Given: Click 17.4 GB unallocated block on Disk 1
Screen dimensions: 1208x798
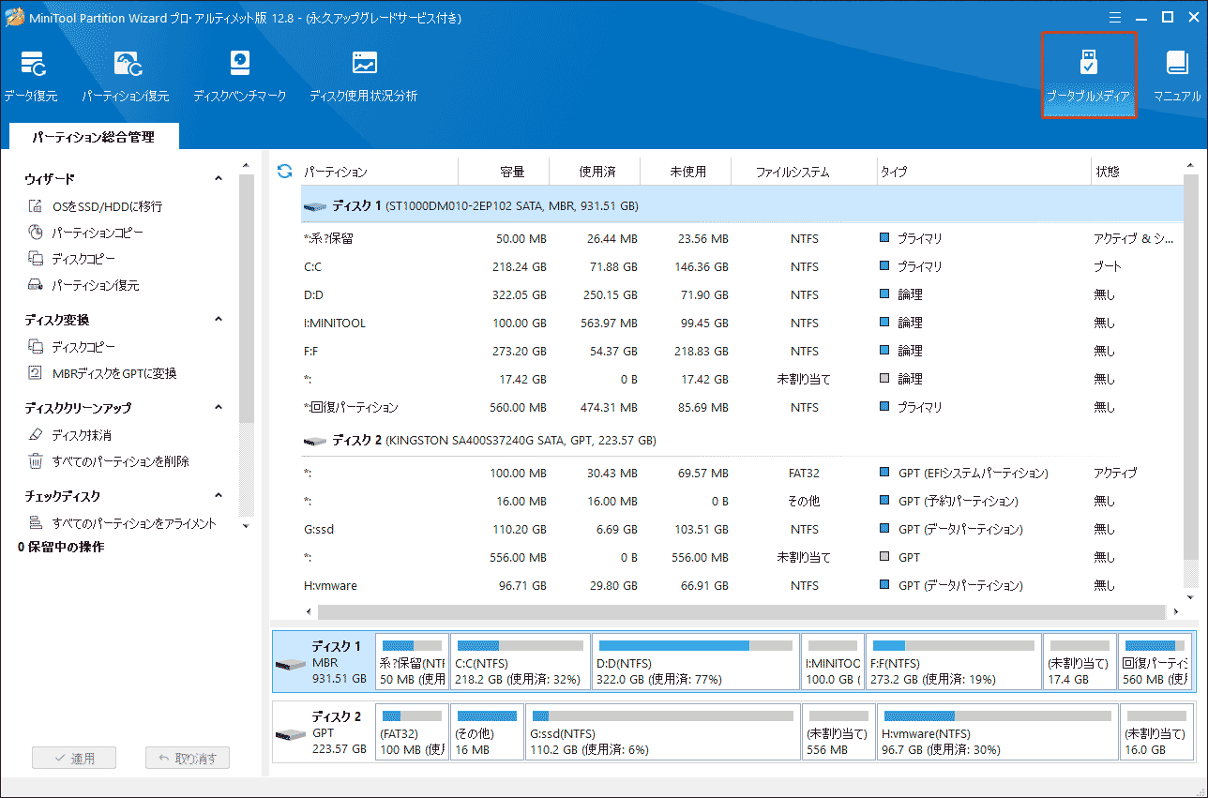Looking at the screenshot, I should (x=1080, y=662).
